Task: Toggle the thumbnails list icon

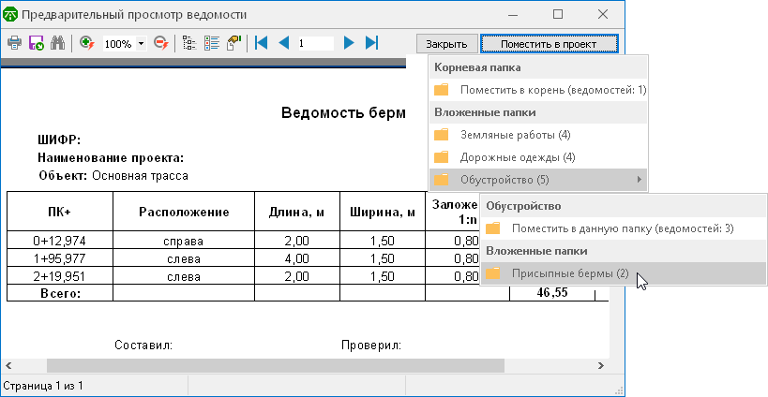Action: [x=212, y=43]
